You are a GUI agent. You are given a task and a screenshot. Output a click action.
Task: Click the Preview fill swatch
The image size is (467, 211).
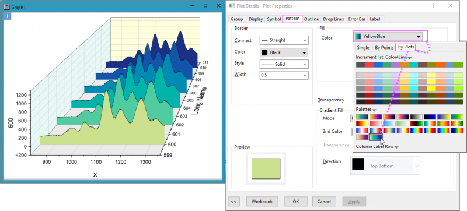click(266, 169)
